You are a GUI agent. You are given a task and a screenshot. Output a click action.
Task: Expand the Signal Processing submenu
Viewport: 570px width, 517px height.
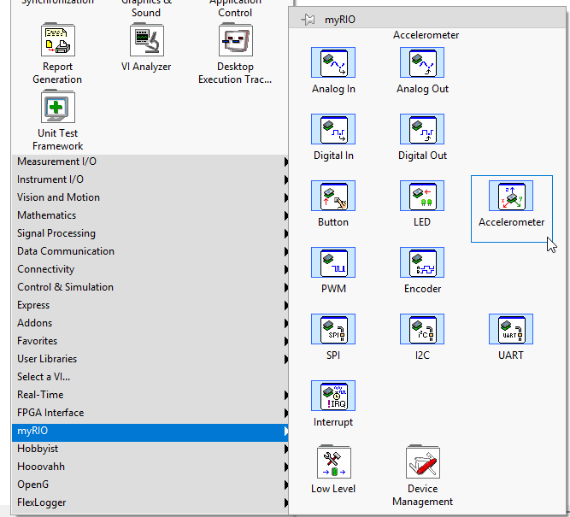point(56,233)
